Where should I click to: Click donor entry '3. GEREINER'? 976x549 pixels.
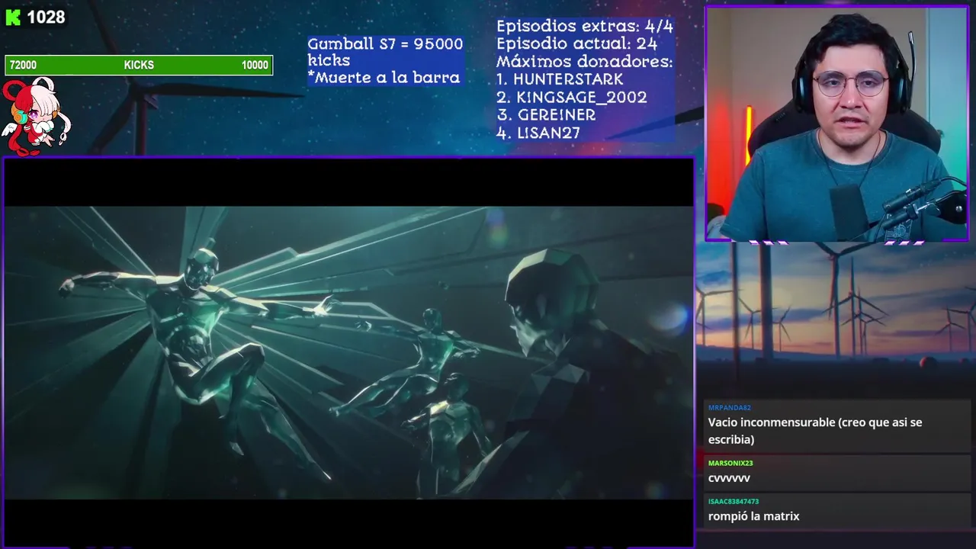point(546,115)
